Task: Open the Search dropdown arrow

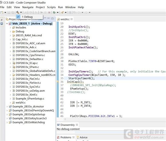Action: (66, 12)
